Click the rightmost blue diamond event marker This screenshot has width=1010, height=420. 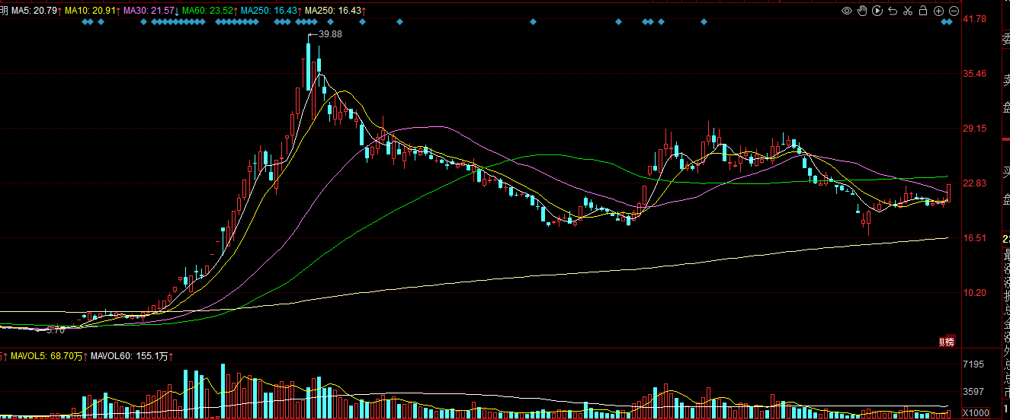point(949,22)
